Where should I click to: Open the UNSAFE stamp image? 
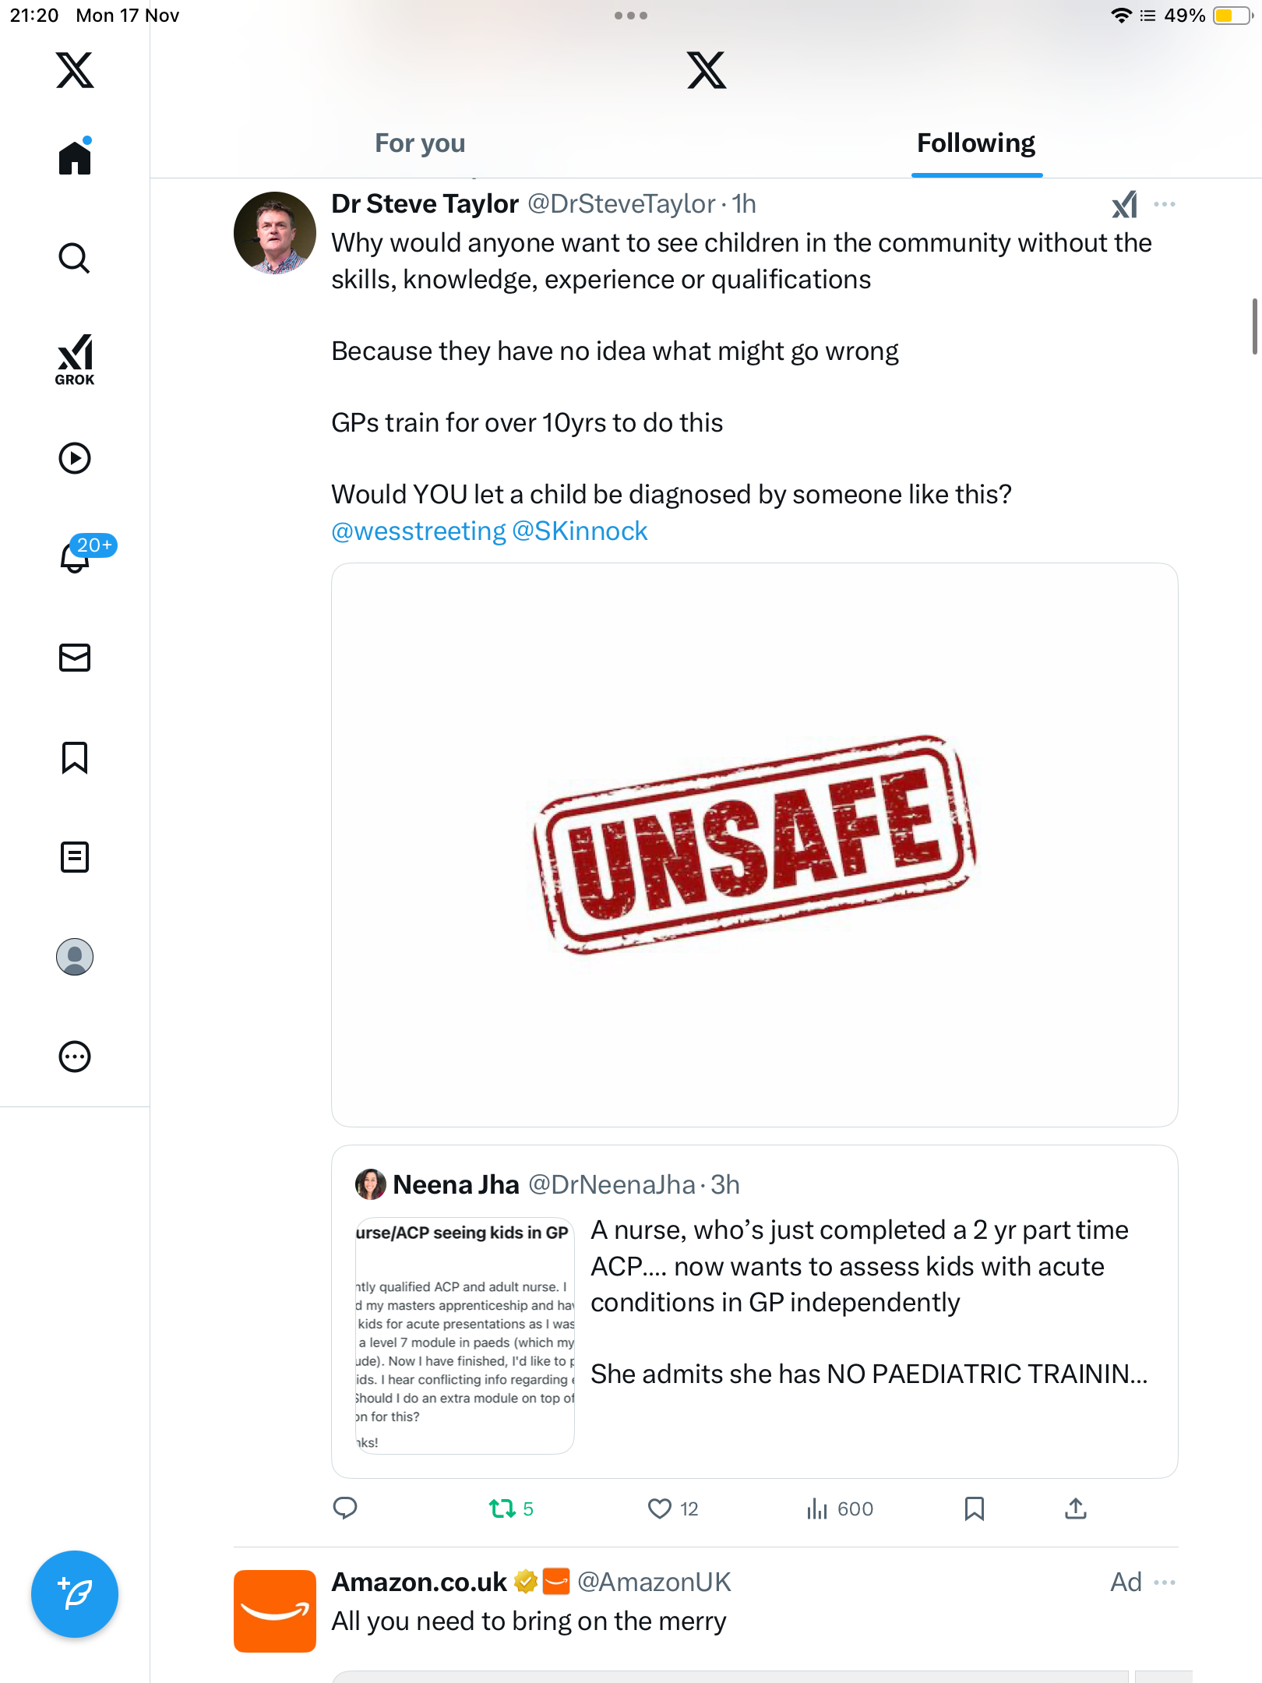point(754,845)
